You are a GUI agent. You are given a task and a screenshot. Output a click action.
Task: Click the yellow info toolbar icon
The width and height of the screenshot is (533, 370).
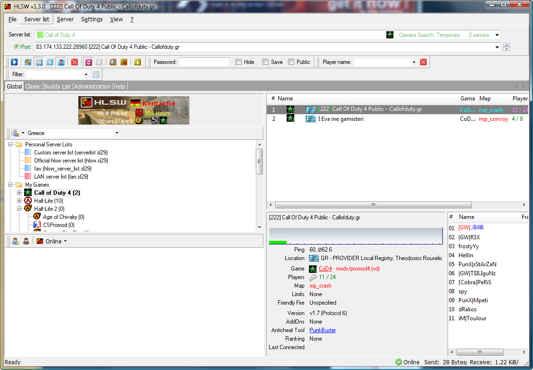[x=137, y=62]
